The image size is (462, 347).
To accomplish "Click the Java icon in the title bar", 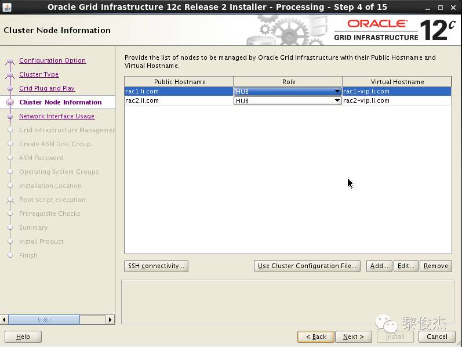I will pyautogui.click(x=7, y=7).
